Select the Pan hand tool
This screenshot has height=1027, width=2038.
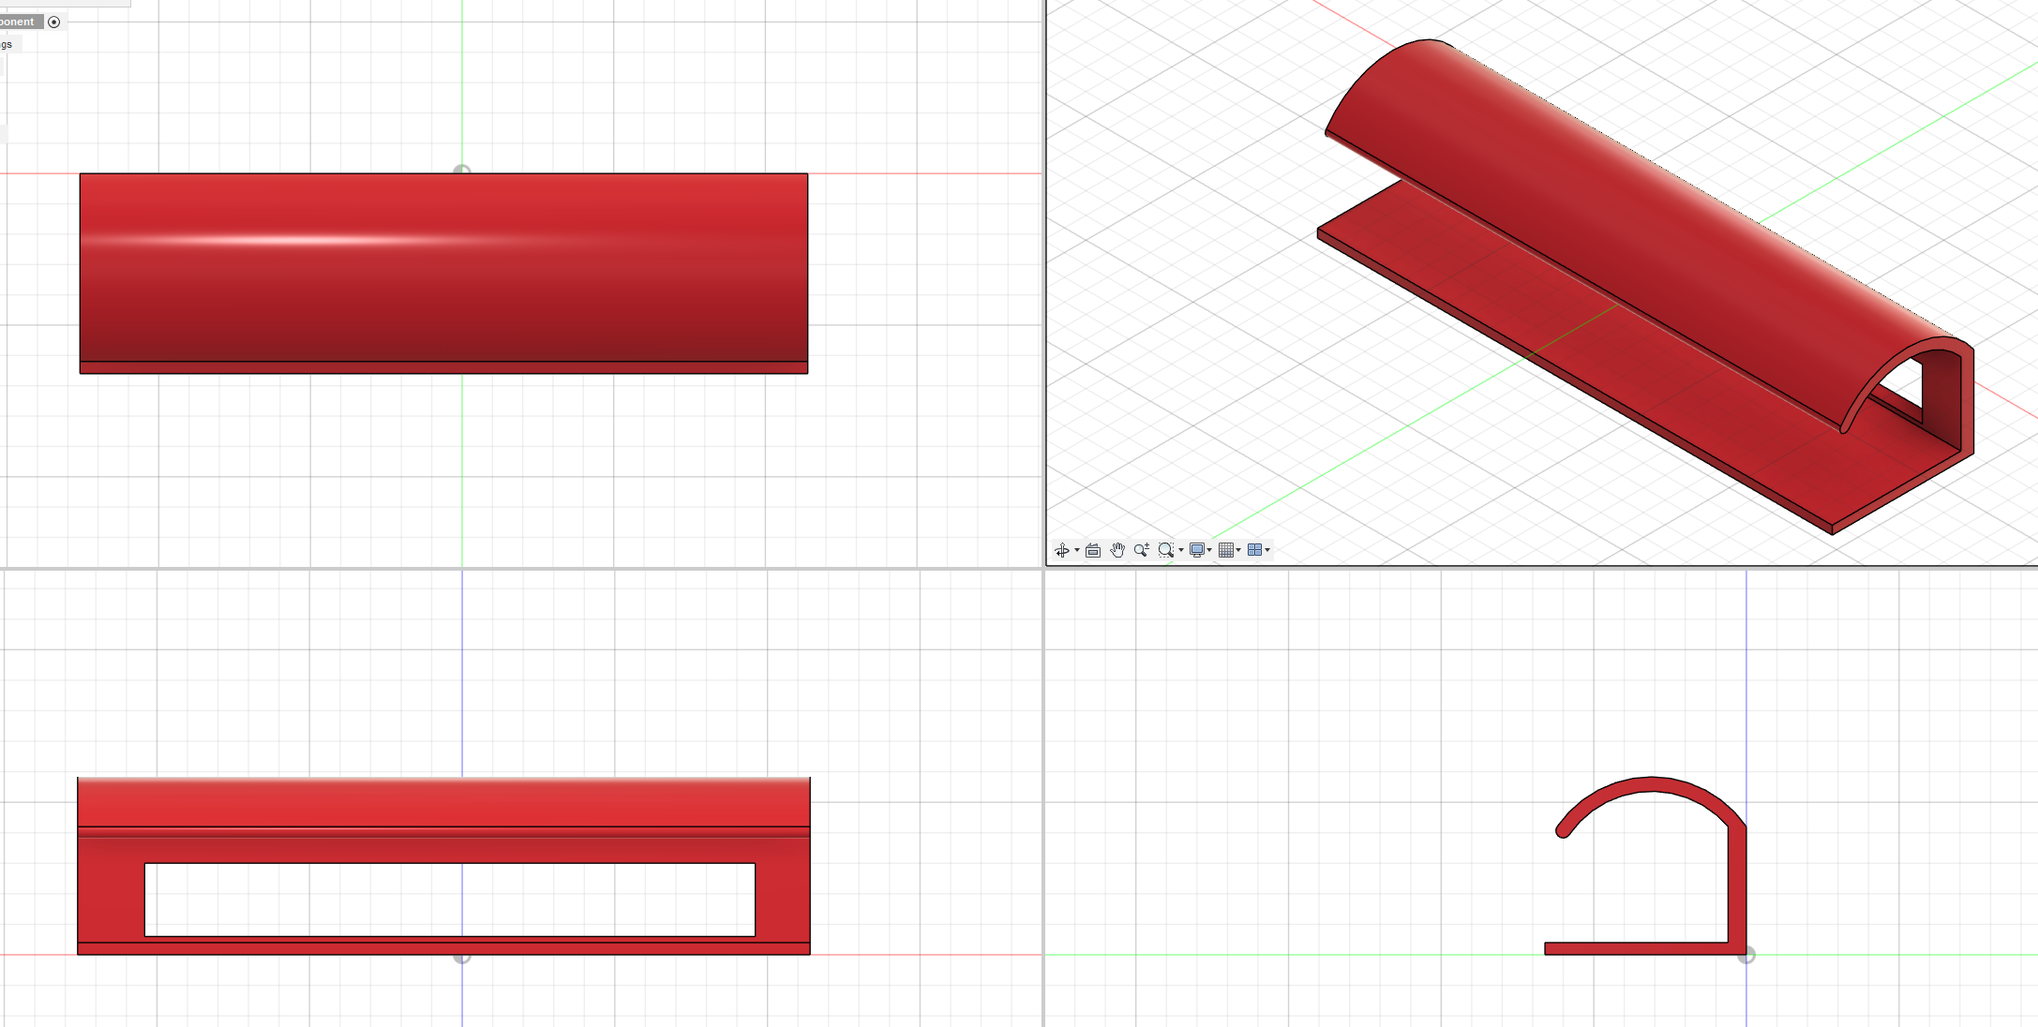[x=1117, y=550]
